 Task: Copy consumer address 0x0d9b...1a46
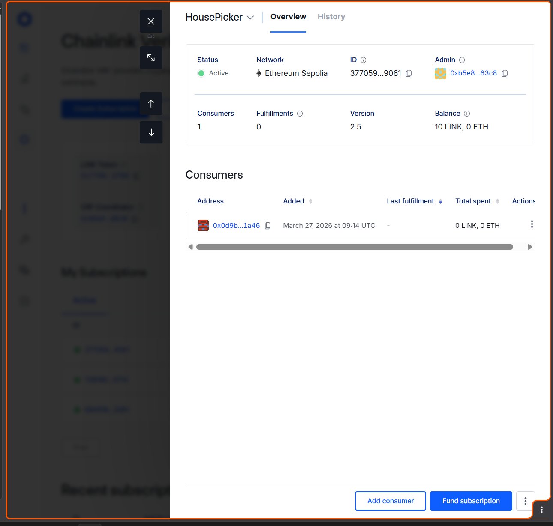(267, 226)
